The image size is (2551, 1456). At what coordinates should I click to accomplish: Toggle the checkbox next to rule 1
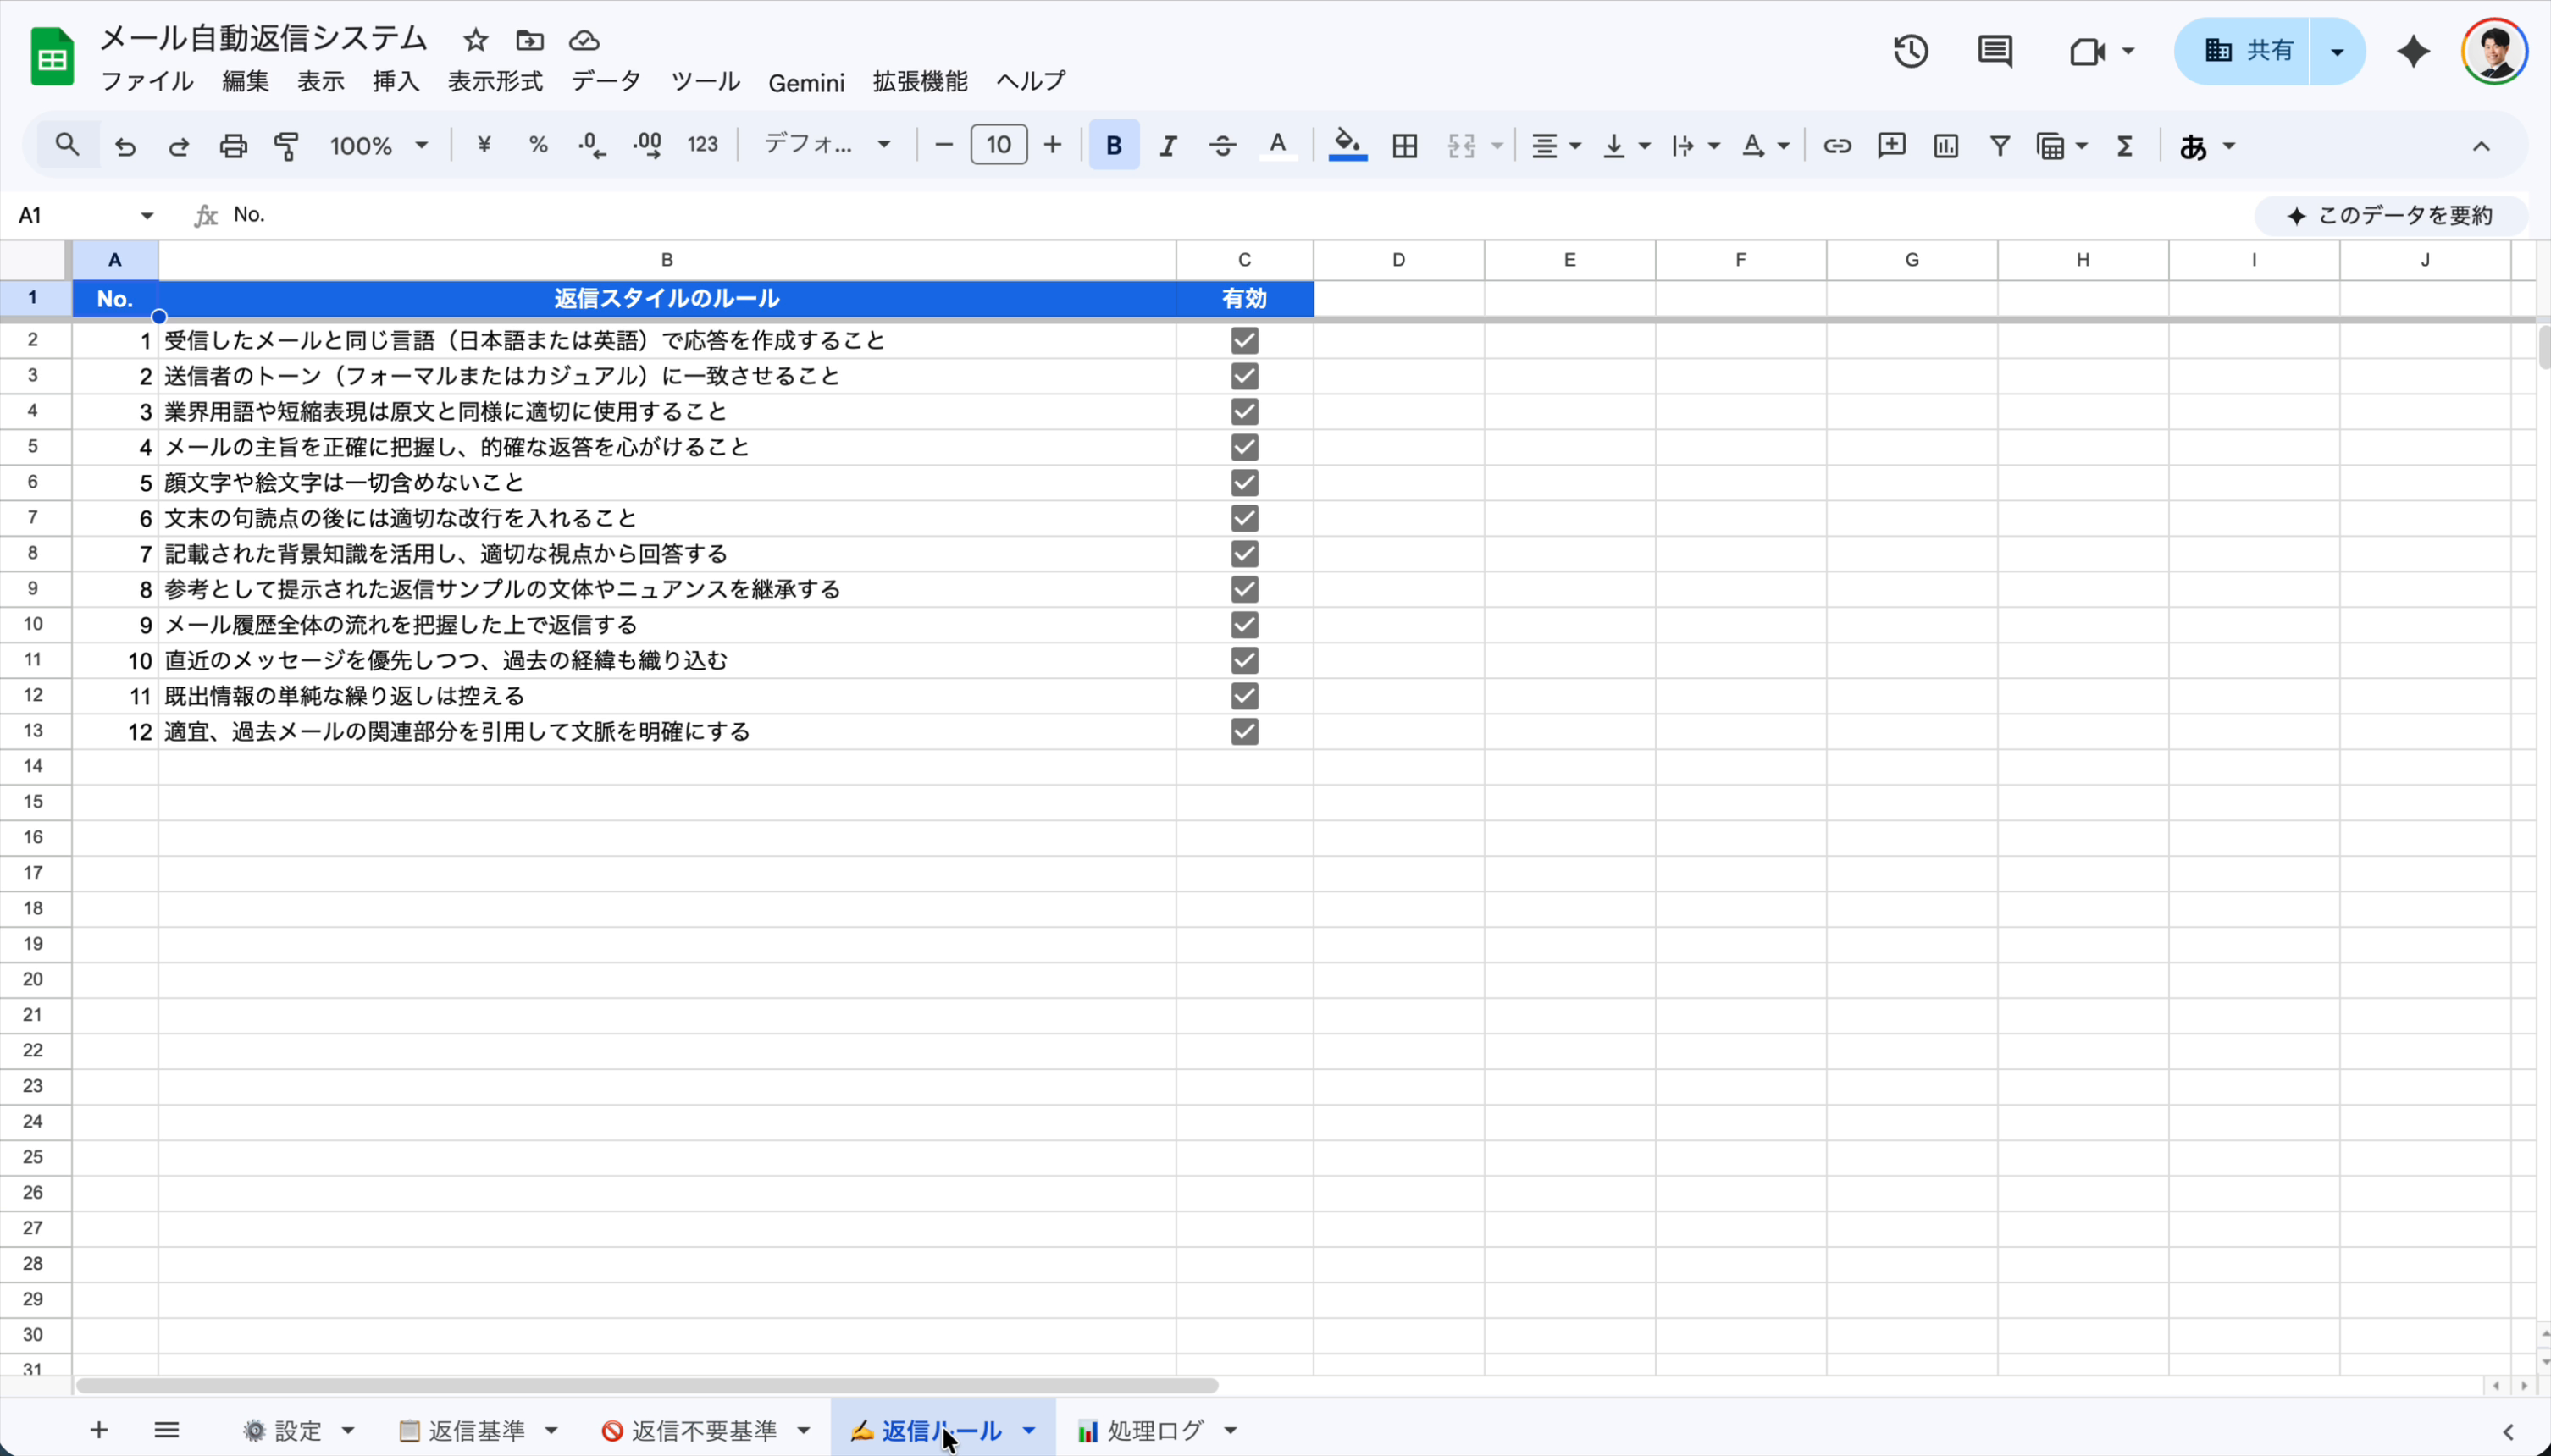coord(1243,340)
